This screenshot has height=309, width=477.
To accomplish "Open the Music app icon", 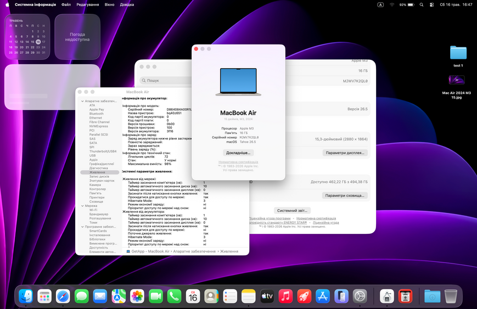I will (x=285, y=296).
